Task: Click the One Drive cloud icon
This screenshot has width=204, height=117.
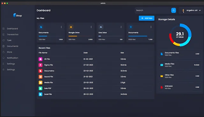Action: [101, 27]
